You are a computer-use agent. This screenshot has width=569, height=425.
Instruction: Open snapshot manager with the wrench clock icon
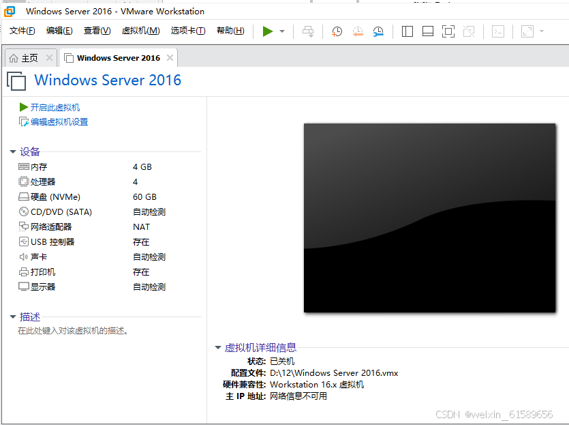[378, 31]
